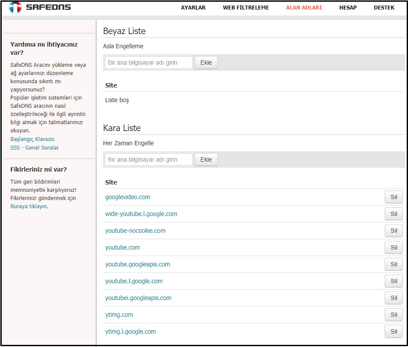Screen dimensions: 408x347
Task: Click the youtubei.googleapis.com domain link
Action: click(138, 298)
